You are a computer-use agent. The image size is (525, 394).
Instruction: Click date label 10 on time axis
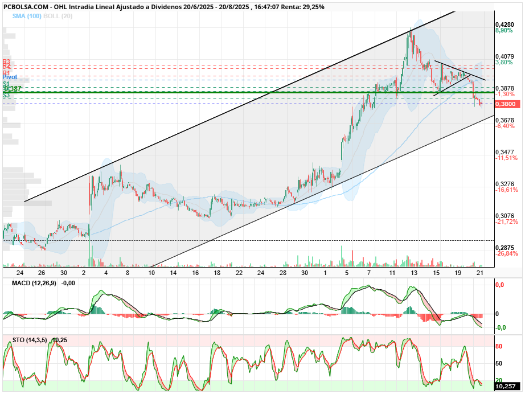coord(151,273)
